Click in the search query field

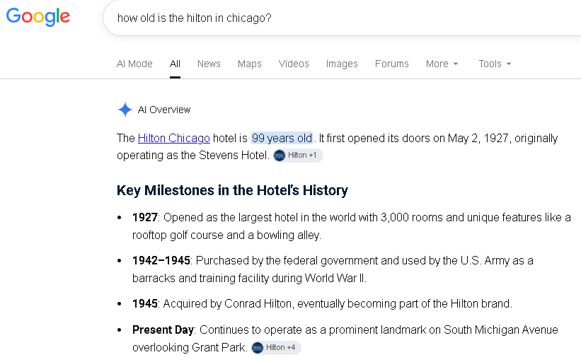[341, 18]
